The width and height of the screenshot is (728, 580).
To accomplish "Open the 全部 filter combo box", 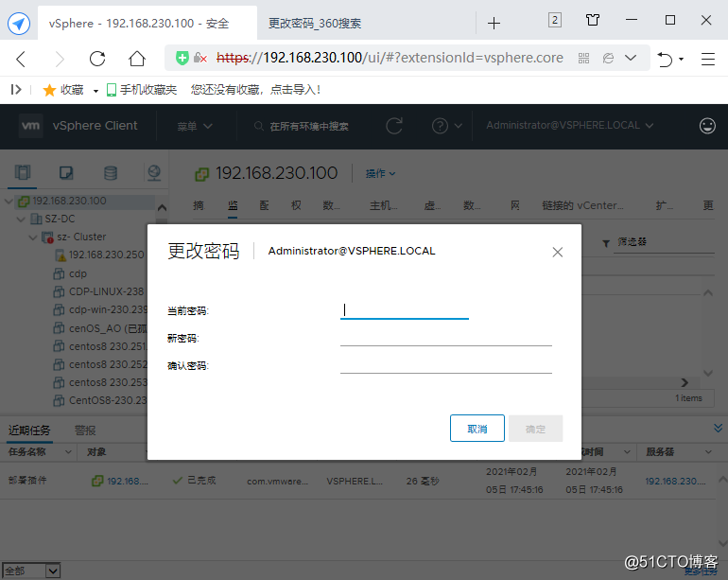I will pos(31,571).
